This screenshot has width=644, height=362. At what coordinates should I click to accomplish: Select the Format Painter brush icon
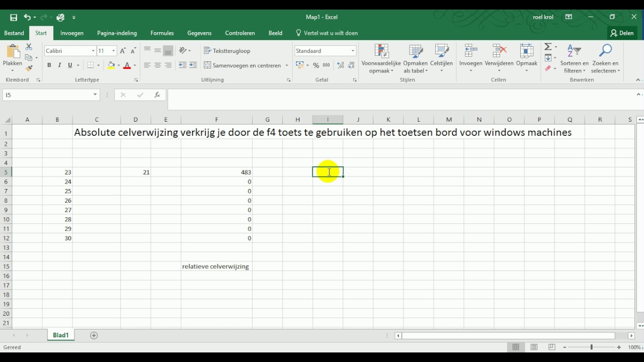point(29,68)
